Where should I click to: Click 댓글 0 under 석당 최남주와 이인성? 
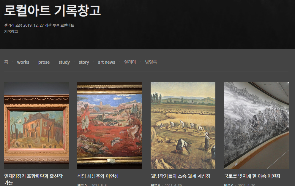[x=82, y=185]
